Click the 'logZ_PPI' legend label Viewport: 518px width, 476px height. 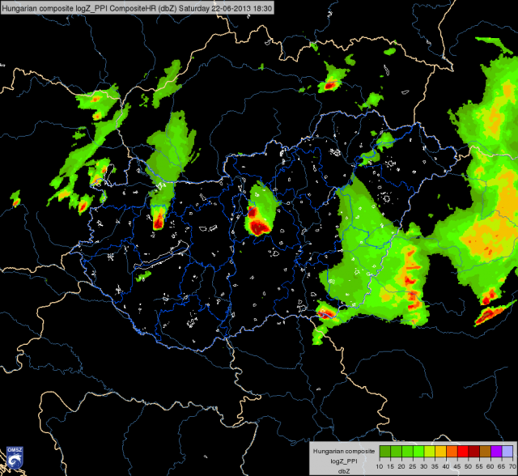(x=344, y=461)
